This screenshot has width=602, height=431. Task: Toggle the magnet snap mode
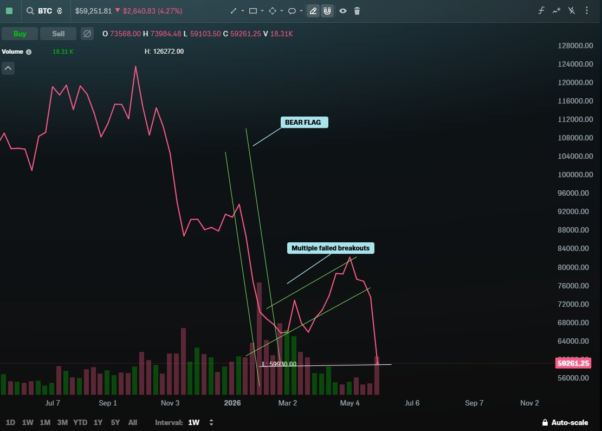click(327, 11)
